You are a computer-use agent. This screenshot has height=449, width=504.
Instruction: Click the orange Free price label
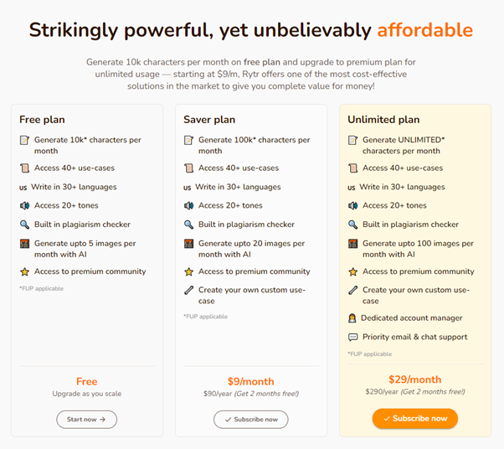[87, 381]
